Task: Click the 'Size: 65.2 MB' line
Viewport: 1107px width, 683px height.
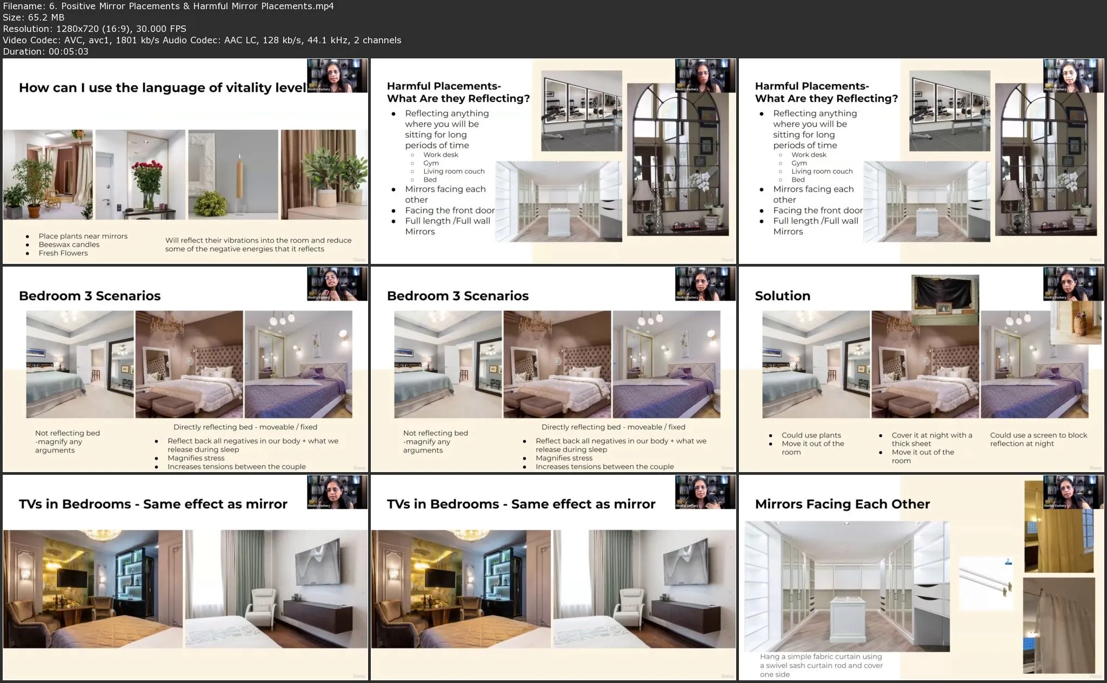Action: click(x=34, y=17)
